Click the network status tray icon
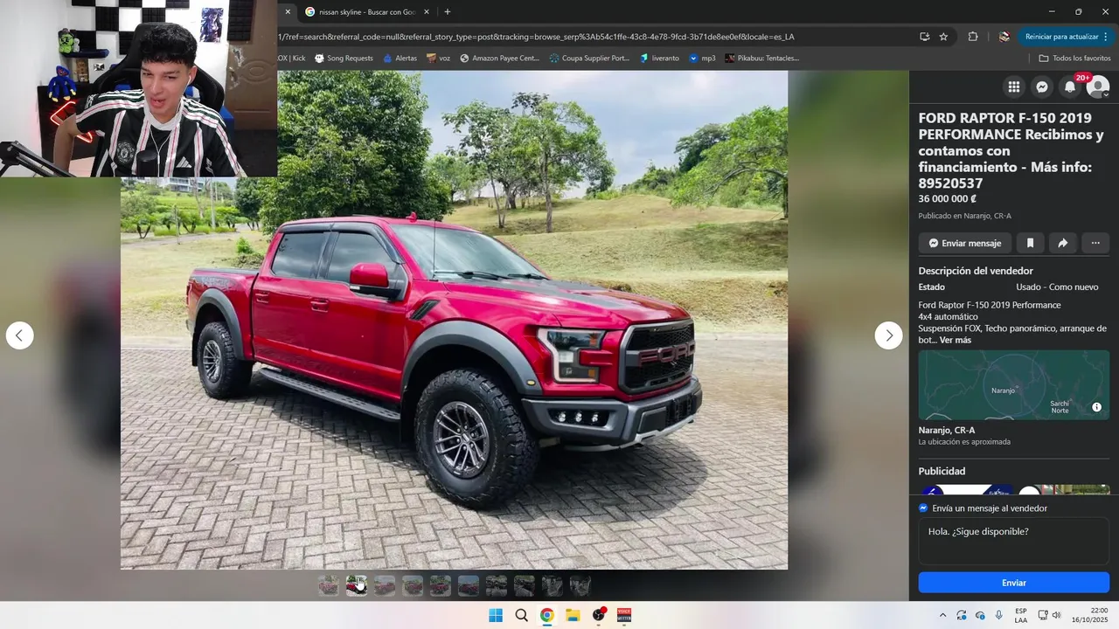The height and width of the screenshot is (629, 1119). (1043, 615)
